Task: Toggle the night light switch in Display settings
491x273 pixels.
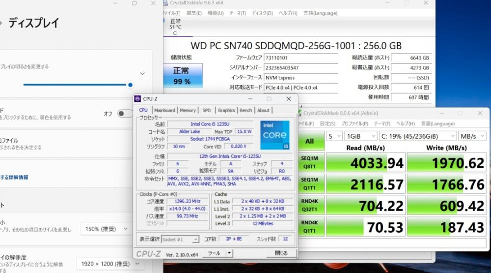Action: (x=125, y=114)
